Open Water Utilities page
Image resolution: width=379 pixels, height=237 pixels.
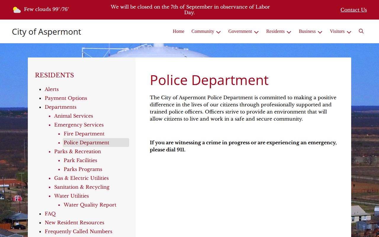pos(71,196)
